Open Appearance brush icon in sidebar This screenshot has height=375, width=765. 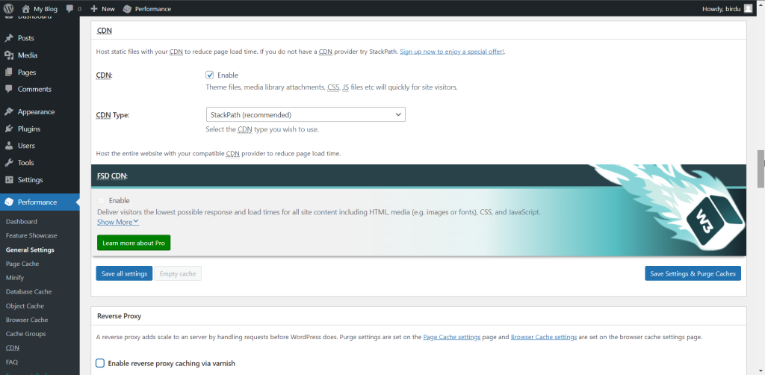tap(9, 111)
